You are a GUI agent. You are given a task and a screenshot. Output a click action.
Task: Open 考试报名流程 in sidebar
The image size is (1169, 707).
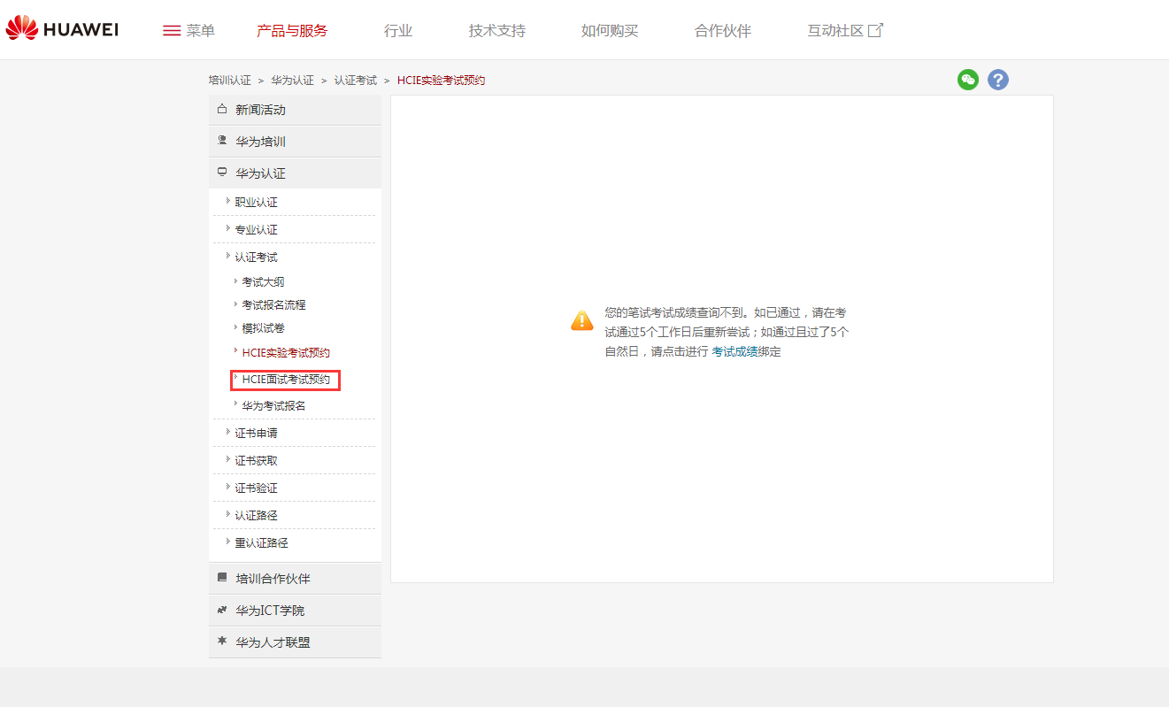pos(274,305)
